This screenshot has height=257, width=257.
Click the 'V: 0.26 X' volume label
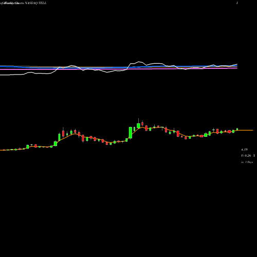248,156
